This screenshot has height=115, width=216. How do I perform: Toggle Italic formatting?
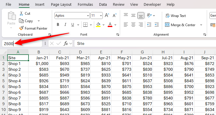coord(65,25)
